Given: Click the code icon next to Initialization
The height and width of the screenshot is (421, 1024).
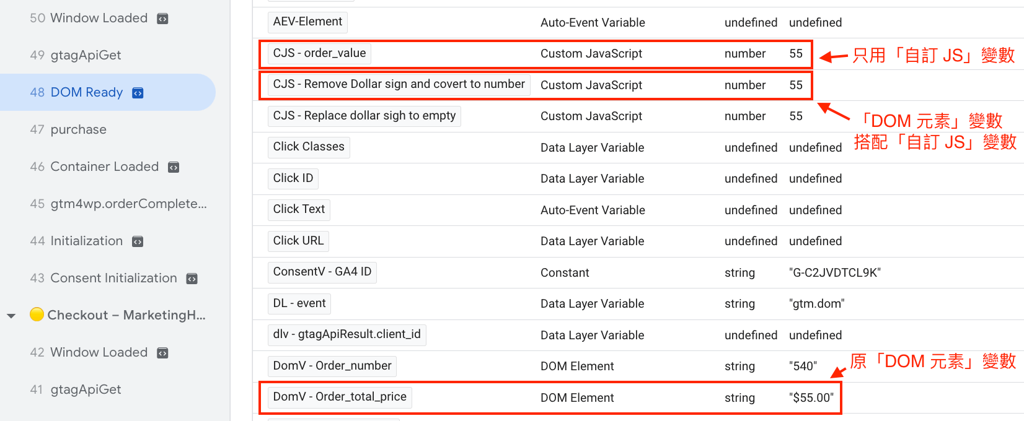Looking at the screenshot, I should (x=138, y=241).
